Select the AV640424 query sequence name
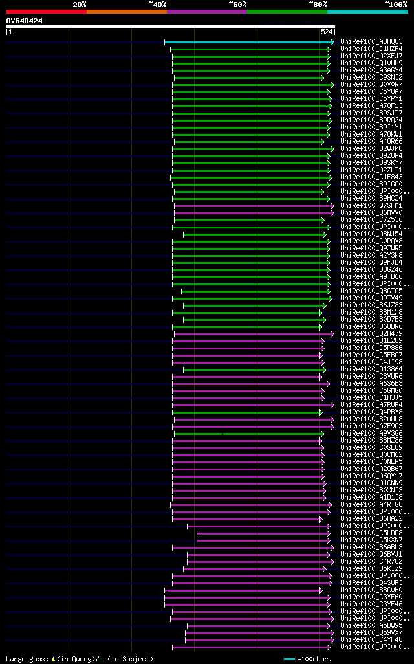The height and width of the screenshot is (664, 414). [x=25, y=21]
